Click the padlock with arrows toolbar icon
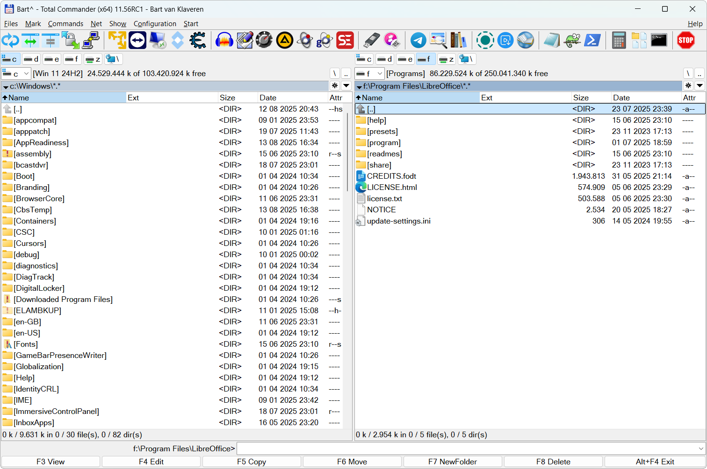This screenshot has height=469, width=707. click(71, 41)
